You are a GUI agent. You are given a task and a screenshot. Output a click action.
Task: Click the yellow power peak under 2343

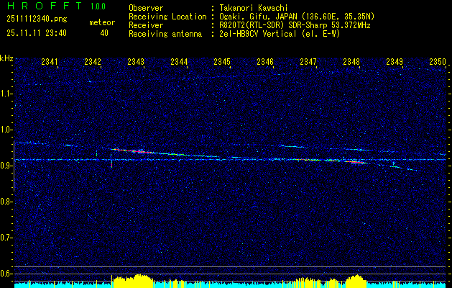tap(135, 278)
